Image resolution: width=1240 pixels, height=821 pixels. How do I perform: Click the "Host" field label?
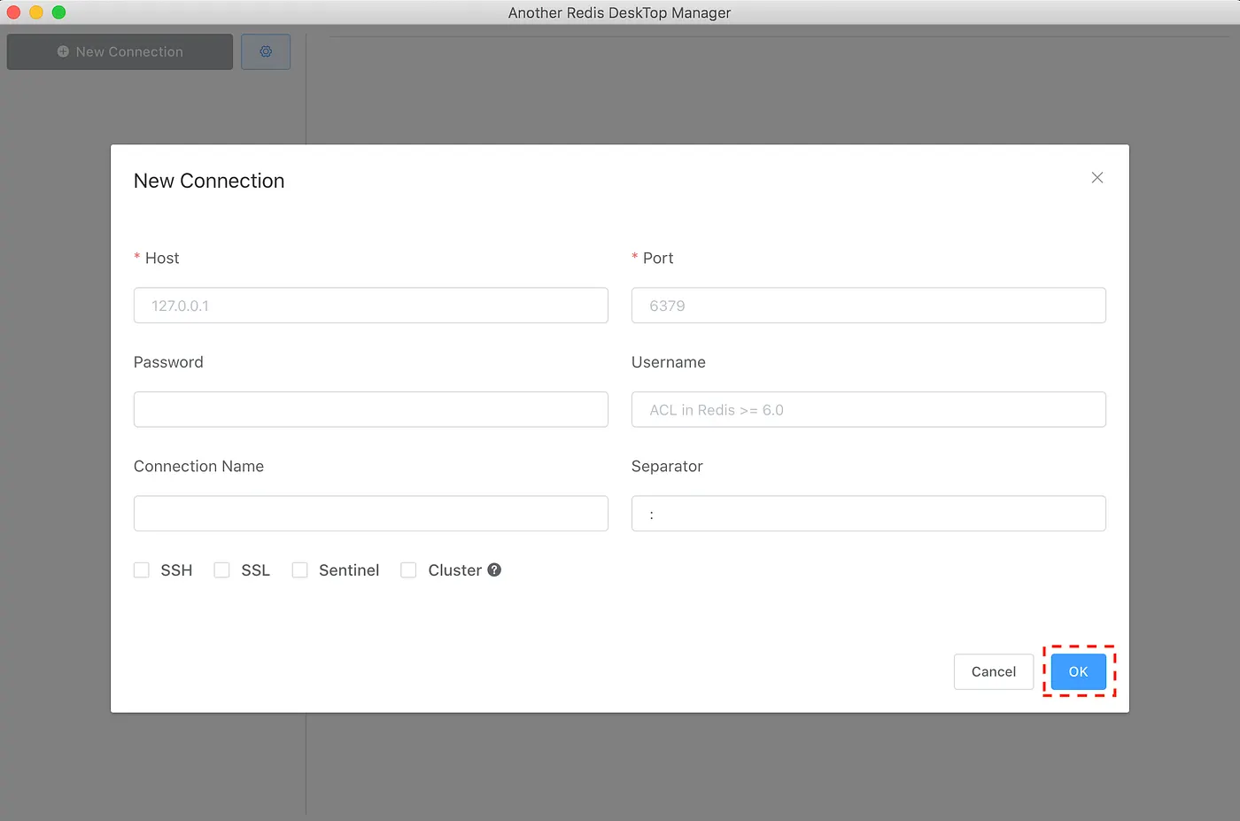coord(162,258)
